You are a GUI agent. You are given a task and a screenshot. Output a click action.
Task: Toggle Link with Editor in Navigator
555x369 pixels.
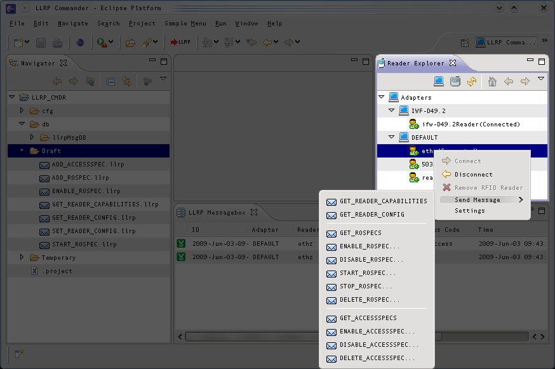tap(127, 81)
